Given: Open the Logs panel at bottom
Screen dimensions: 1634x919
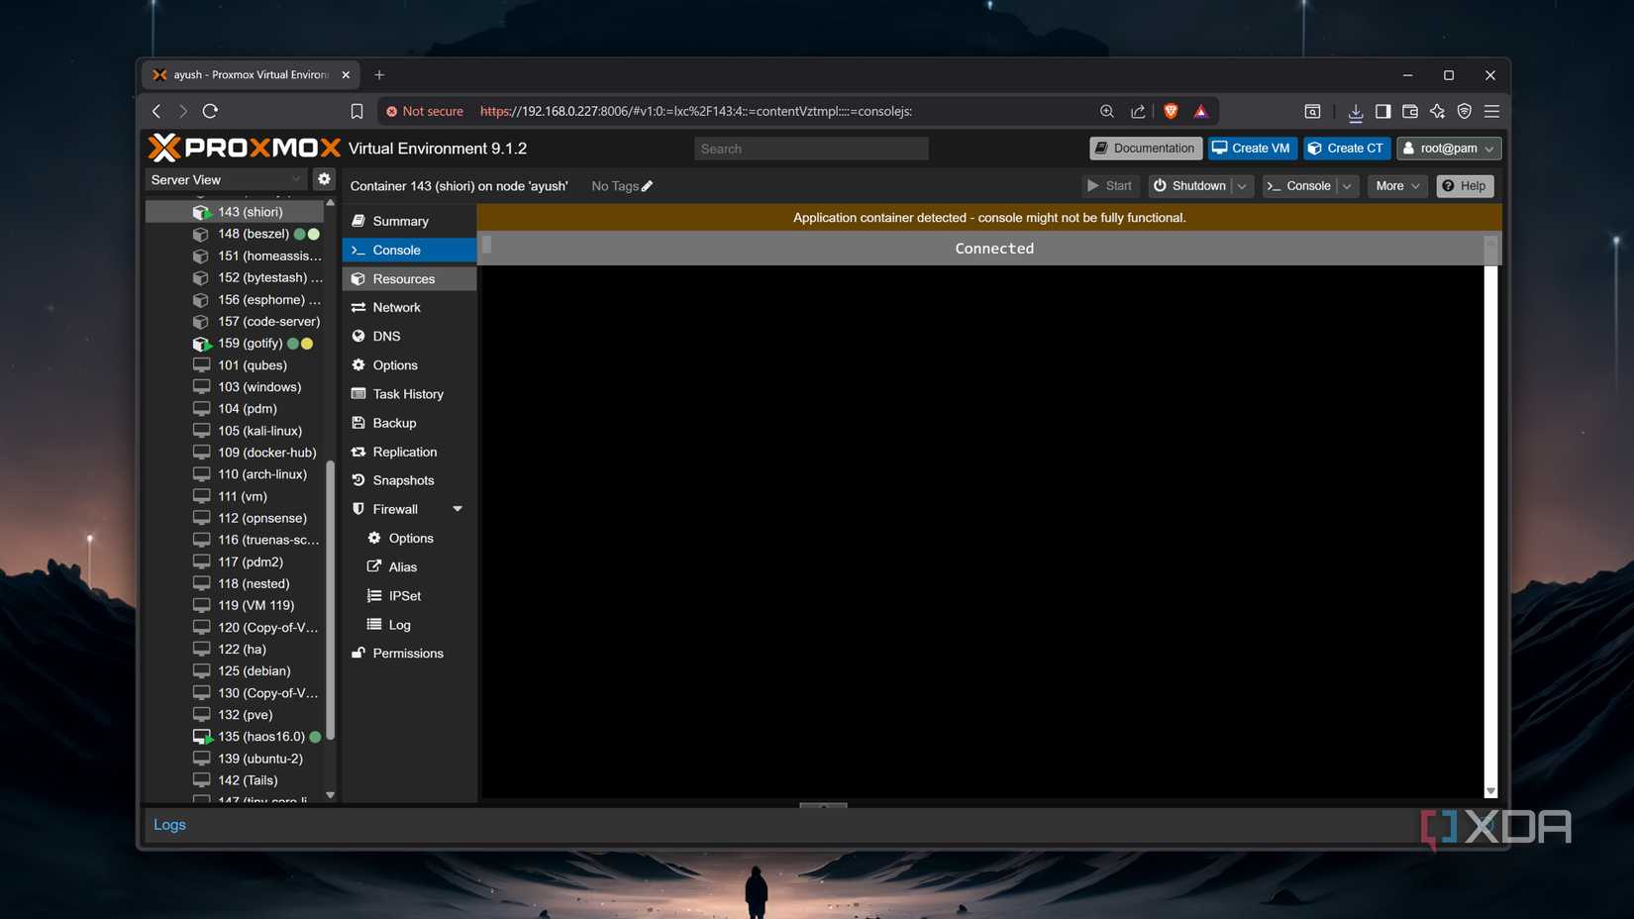Looking at the screenshot, I should pyautogui.click(x=169, y=825).
